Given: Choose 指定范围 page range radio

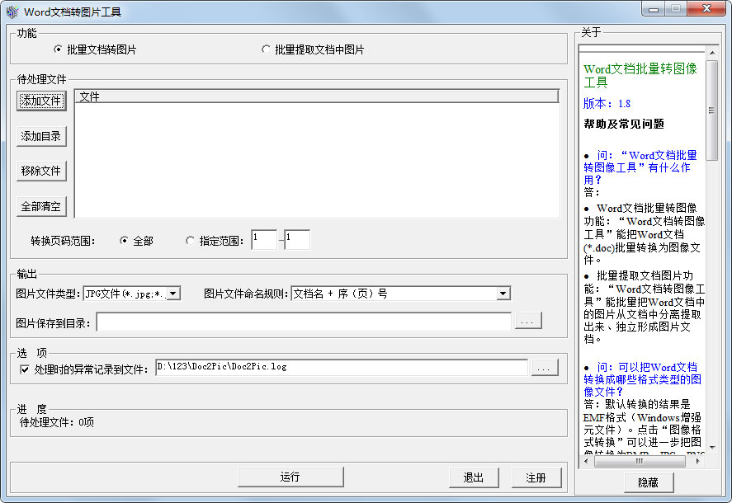Looking at the screenshot, I should click(x=215, y=241).
